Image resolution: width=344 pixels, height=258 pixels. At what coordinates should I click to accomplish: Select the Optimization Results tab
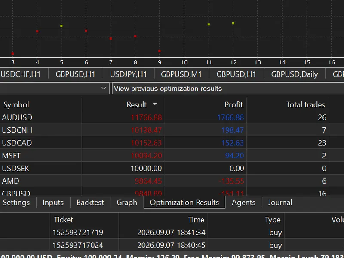[184, 202]
